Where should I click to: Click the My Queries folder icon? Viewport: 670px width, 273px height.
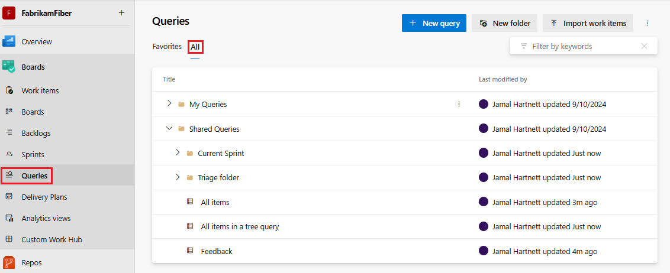181,104
